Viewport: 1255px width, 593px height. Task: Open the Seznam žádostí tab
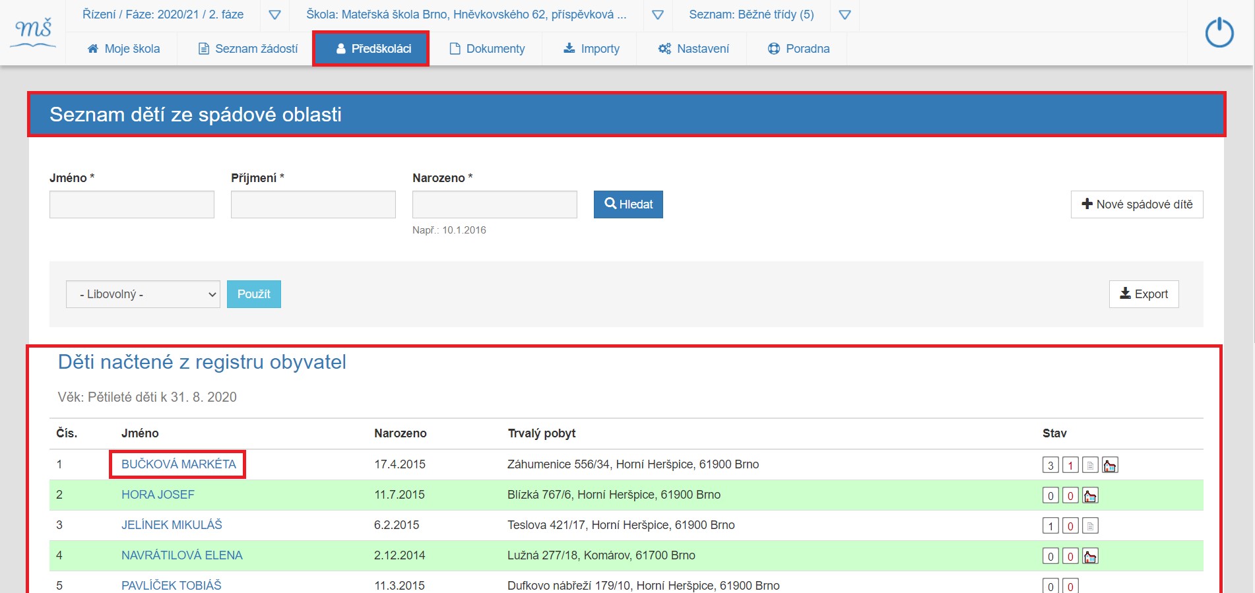(247, 49)
